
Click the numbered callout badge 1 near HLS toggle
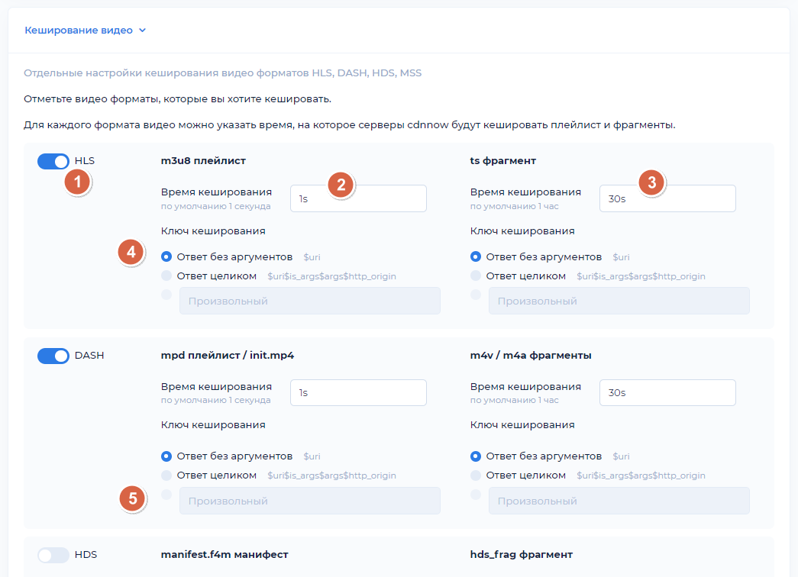click(77, 182)
